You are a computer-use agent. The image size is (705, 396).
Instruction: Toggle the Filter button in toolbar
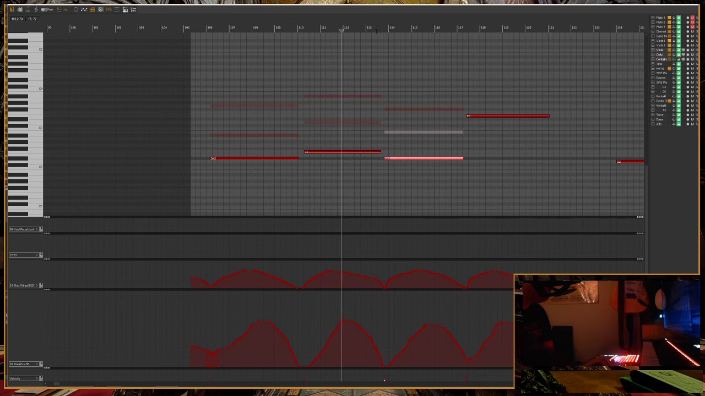47,9
